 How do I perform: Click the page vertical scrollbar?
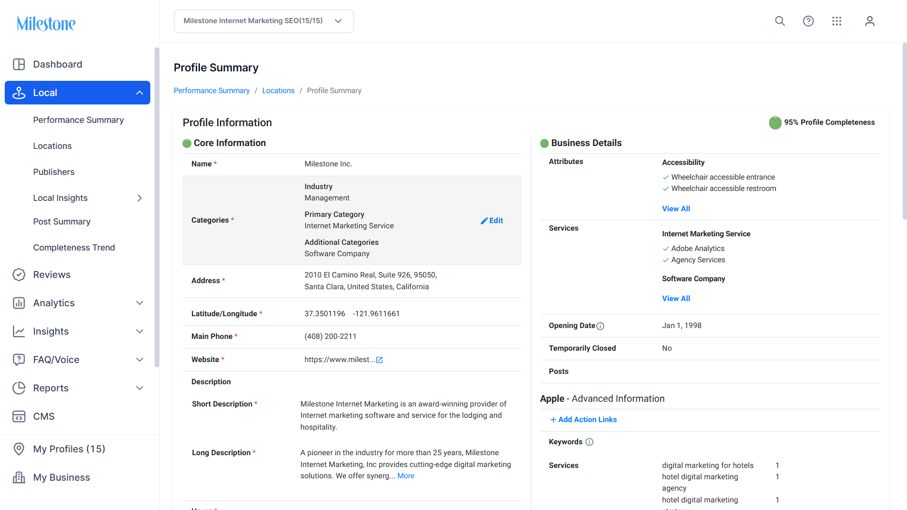point(905,131)
